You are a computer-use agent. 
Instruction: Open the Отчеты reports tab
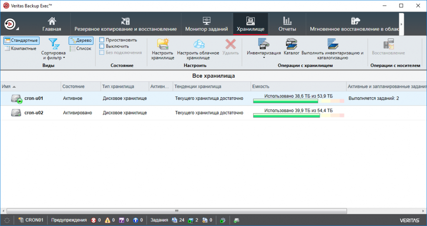coord(287,24)
